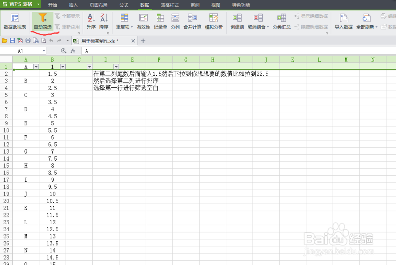This screenshot has width=396, height=265.
Task: Select the column F header
Action: 159,60
